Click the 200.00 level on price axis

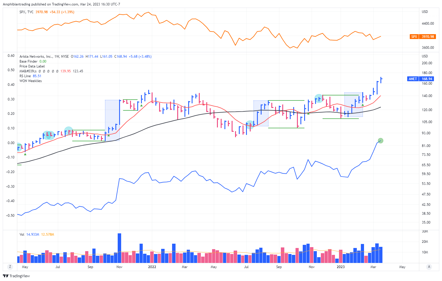(x=427, y=63)
